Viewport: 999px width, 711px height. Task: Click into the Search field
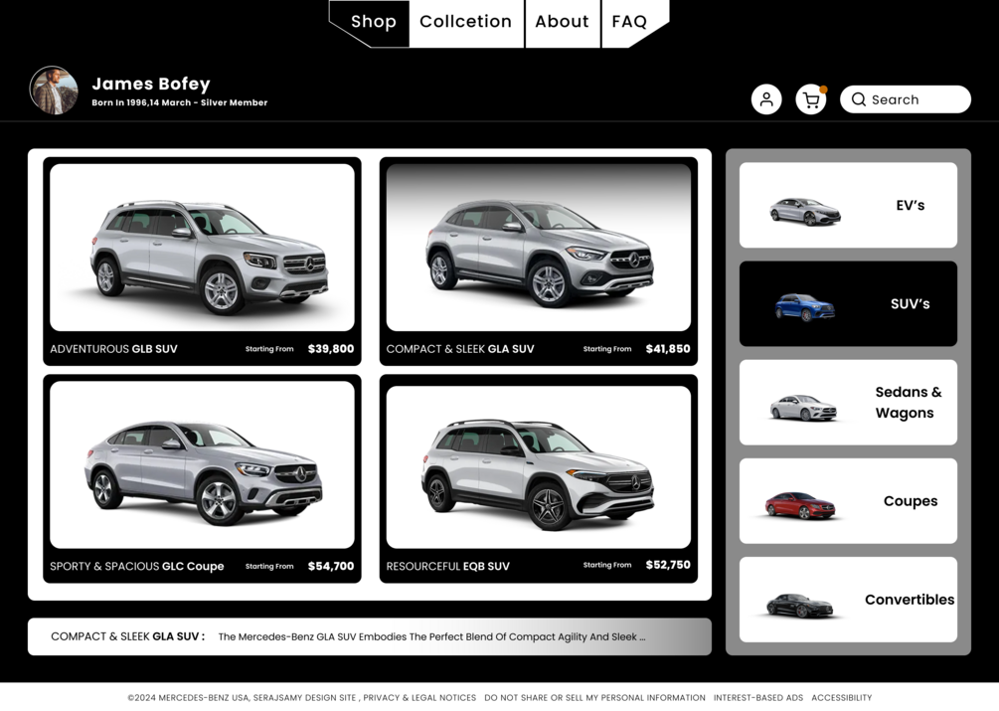pyautogui.click(x=906, y=99)
